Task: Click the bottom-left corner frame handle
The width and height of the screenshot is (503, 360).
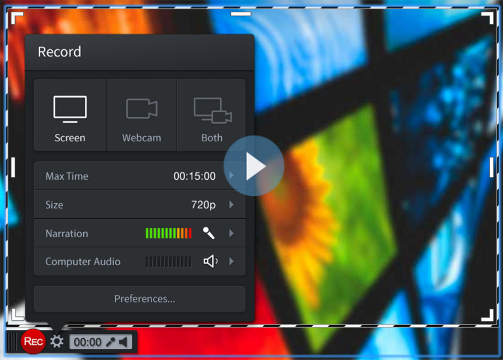Action: pos(18,315)
